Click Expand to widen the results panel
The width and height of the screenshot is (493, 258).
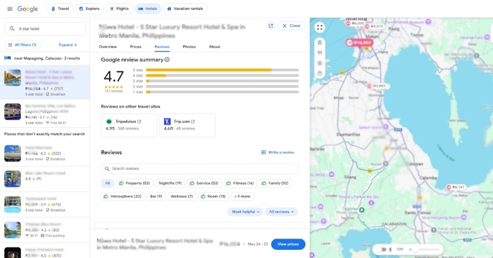pos(68,45)
